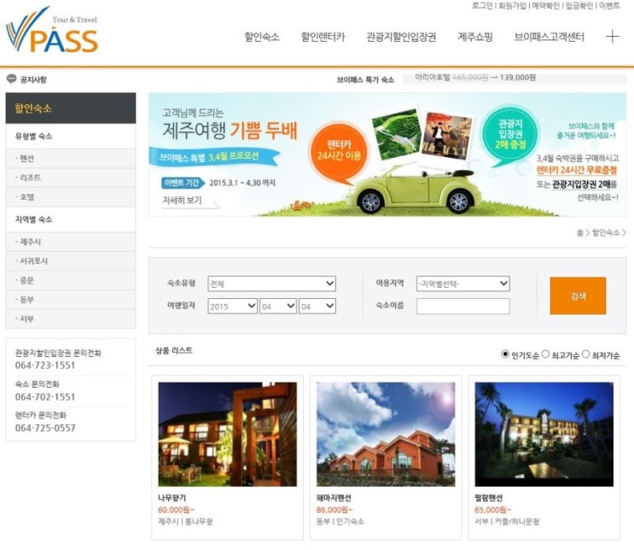Open the 여행일자 day dropdown

coord(317,306)
